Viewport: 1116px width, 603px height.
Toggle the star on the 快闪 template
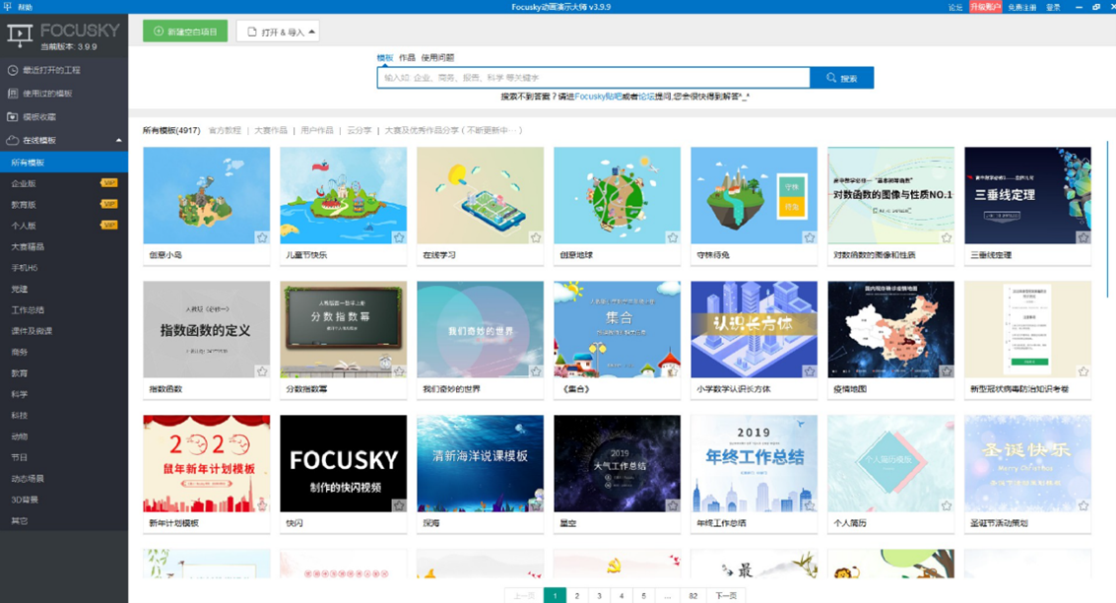click(398, 505)
